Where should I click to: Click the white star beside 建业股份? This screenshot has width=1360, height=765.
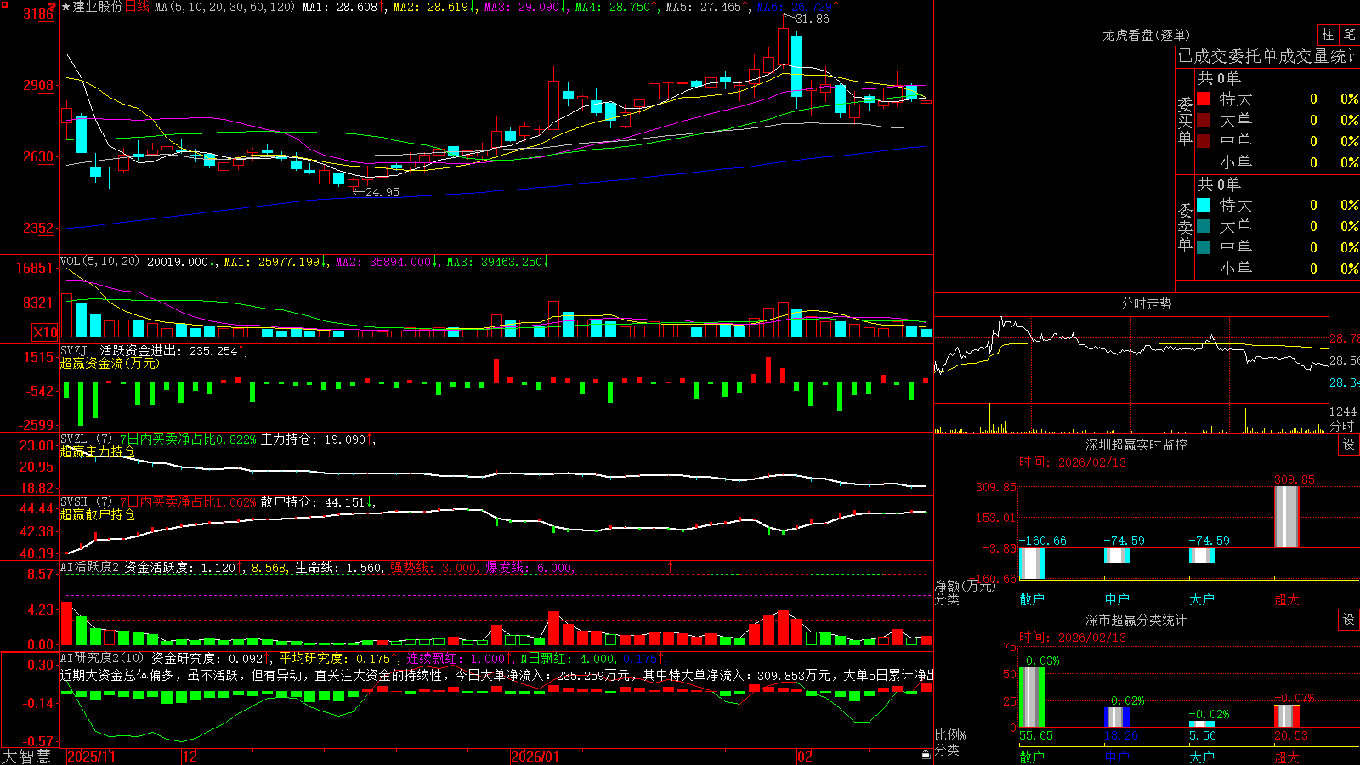pos(66,7)
